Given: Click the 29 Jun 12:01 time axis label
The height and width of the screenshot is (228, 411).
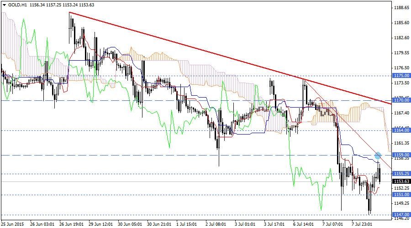Looking at the screenshot, I should click(100, 224).
